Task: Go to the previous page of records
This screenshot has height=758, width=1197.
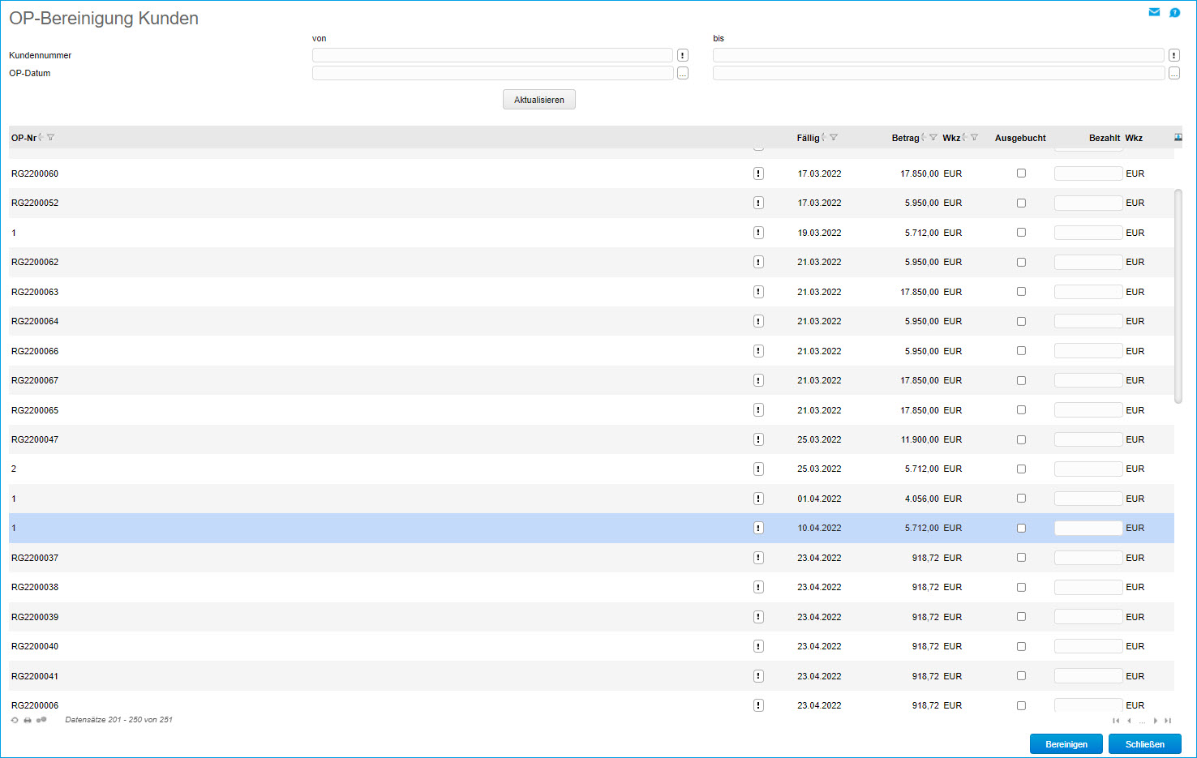Action: [x=1129, y=721]
